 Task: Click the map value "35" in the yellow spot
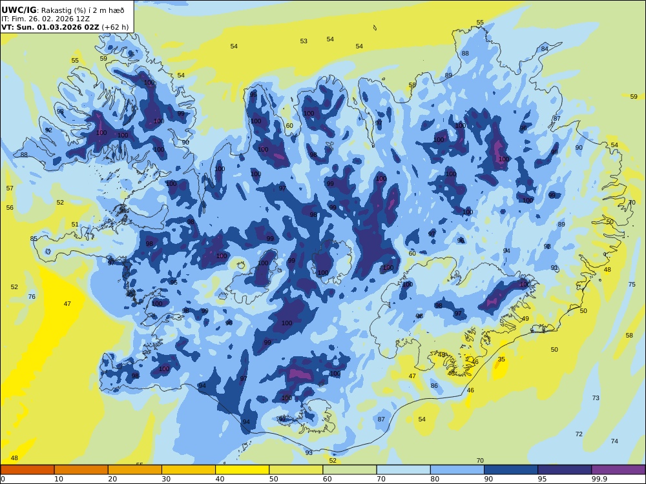tap(501, 359)
